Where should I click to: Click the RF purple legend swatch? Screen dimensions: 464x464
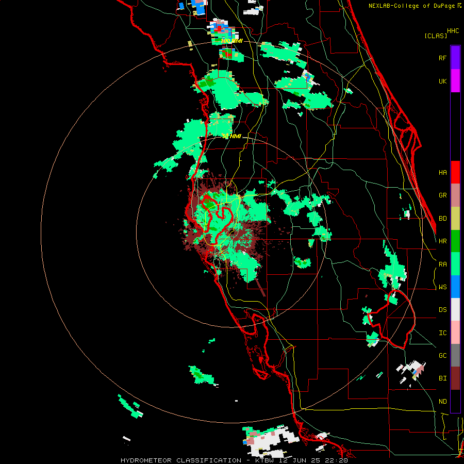[455, 58]
